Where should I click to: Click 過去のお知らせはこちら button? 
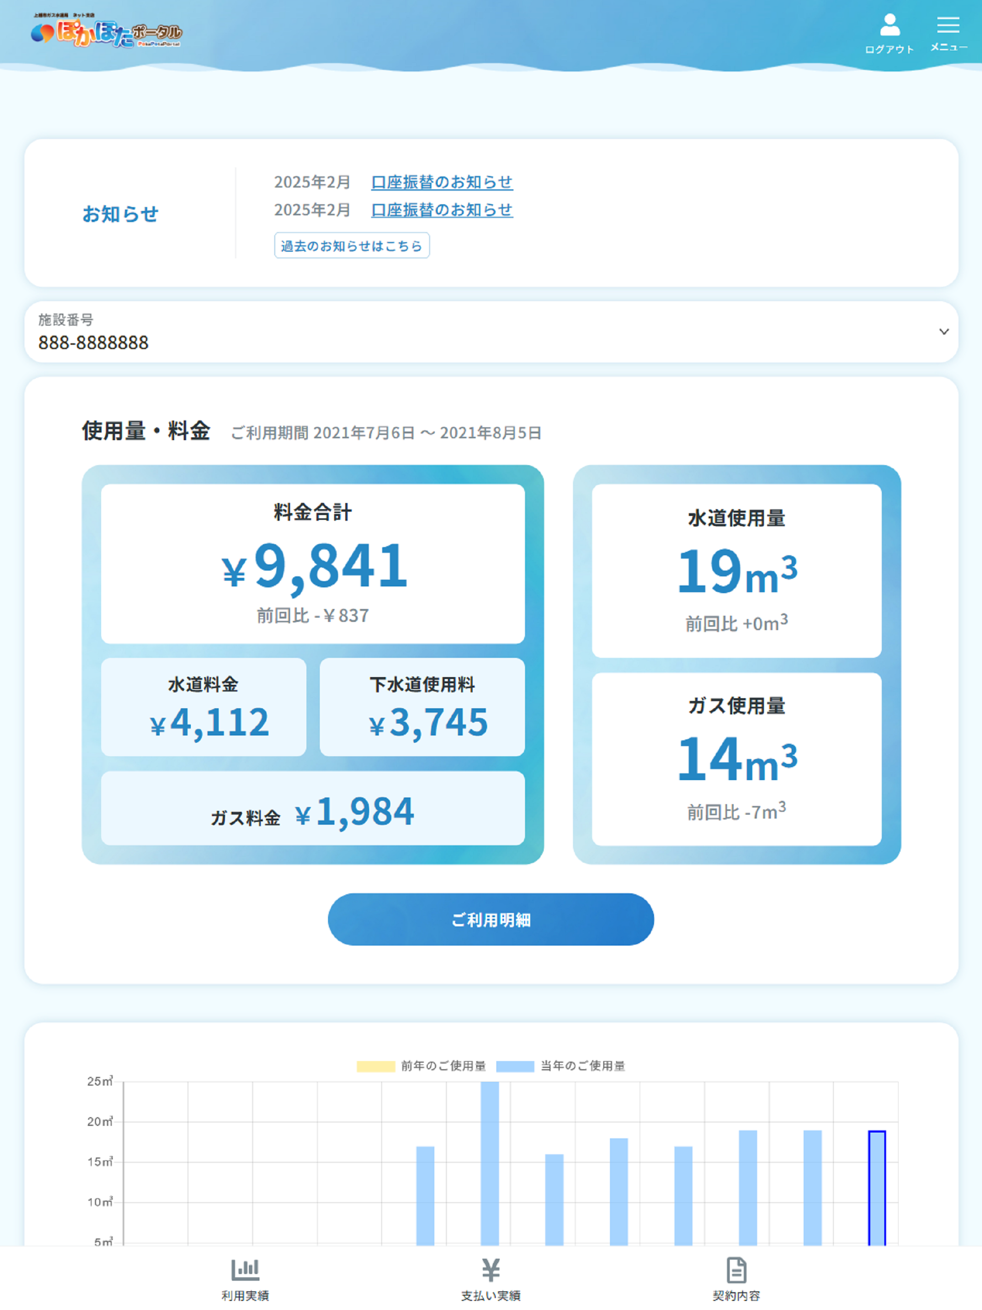coord(352,245)
